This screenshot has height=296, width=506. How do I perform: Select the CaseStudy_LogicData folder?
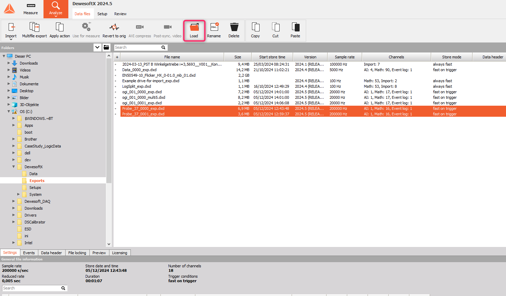click(x=43, y=146)
